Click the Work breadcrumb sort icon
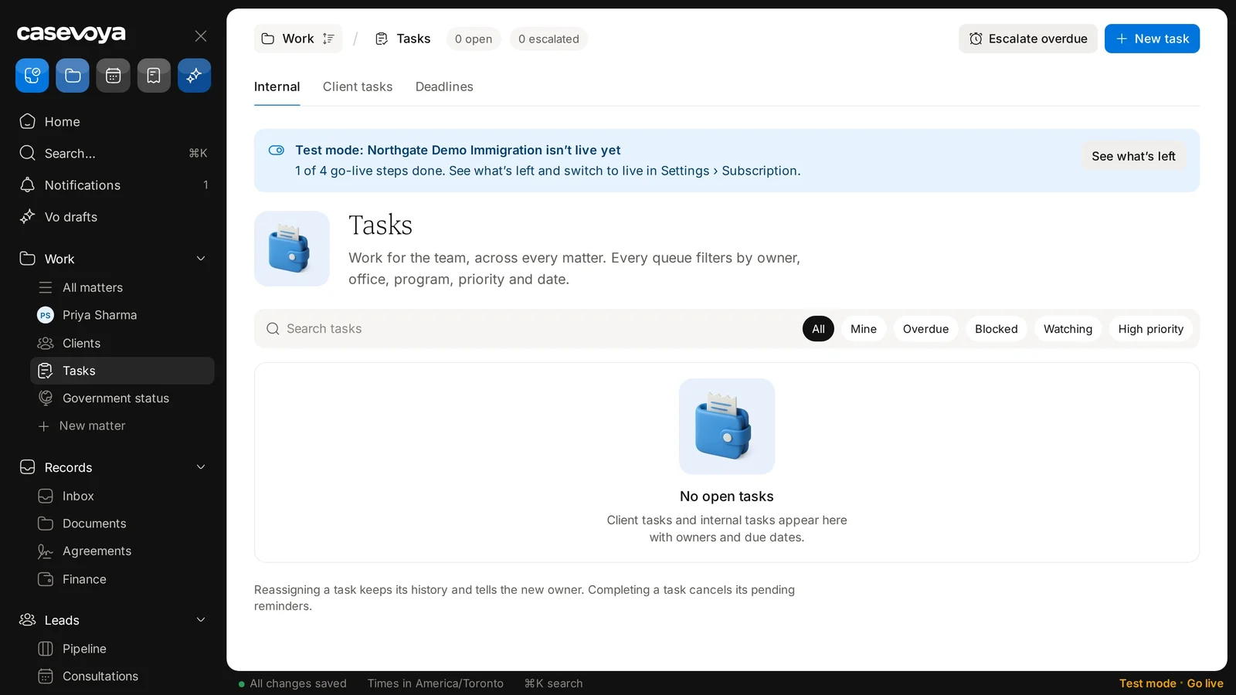Image resolution: width=1236 pixels, height=695 pixels. point(328,39)
